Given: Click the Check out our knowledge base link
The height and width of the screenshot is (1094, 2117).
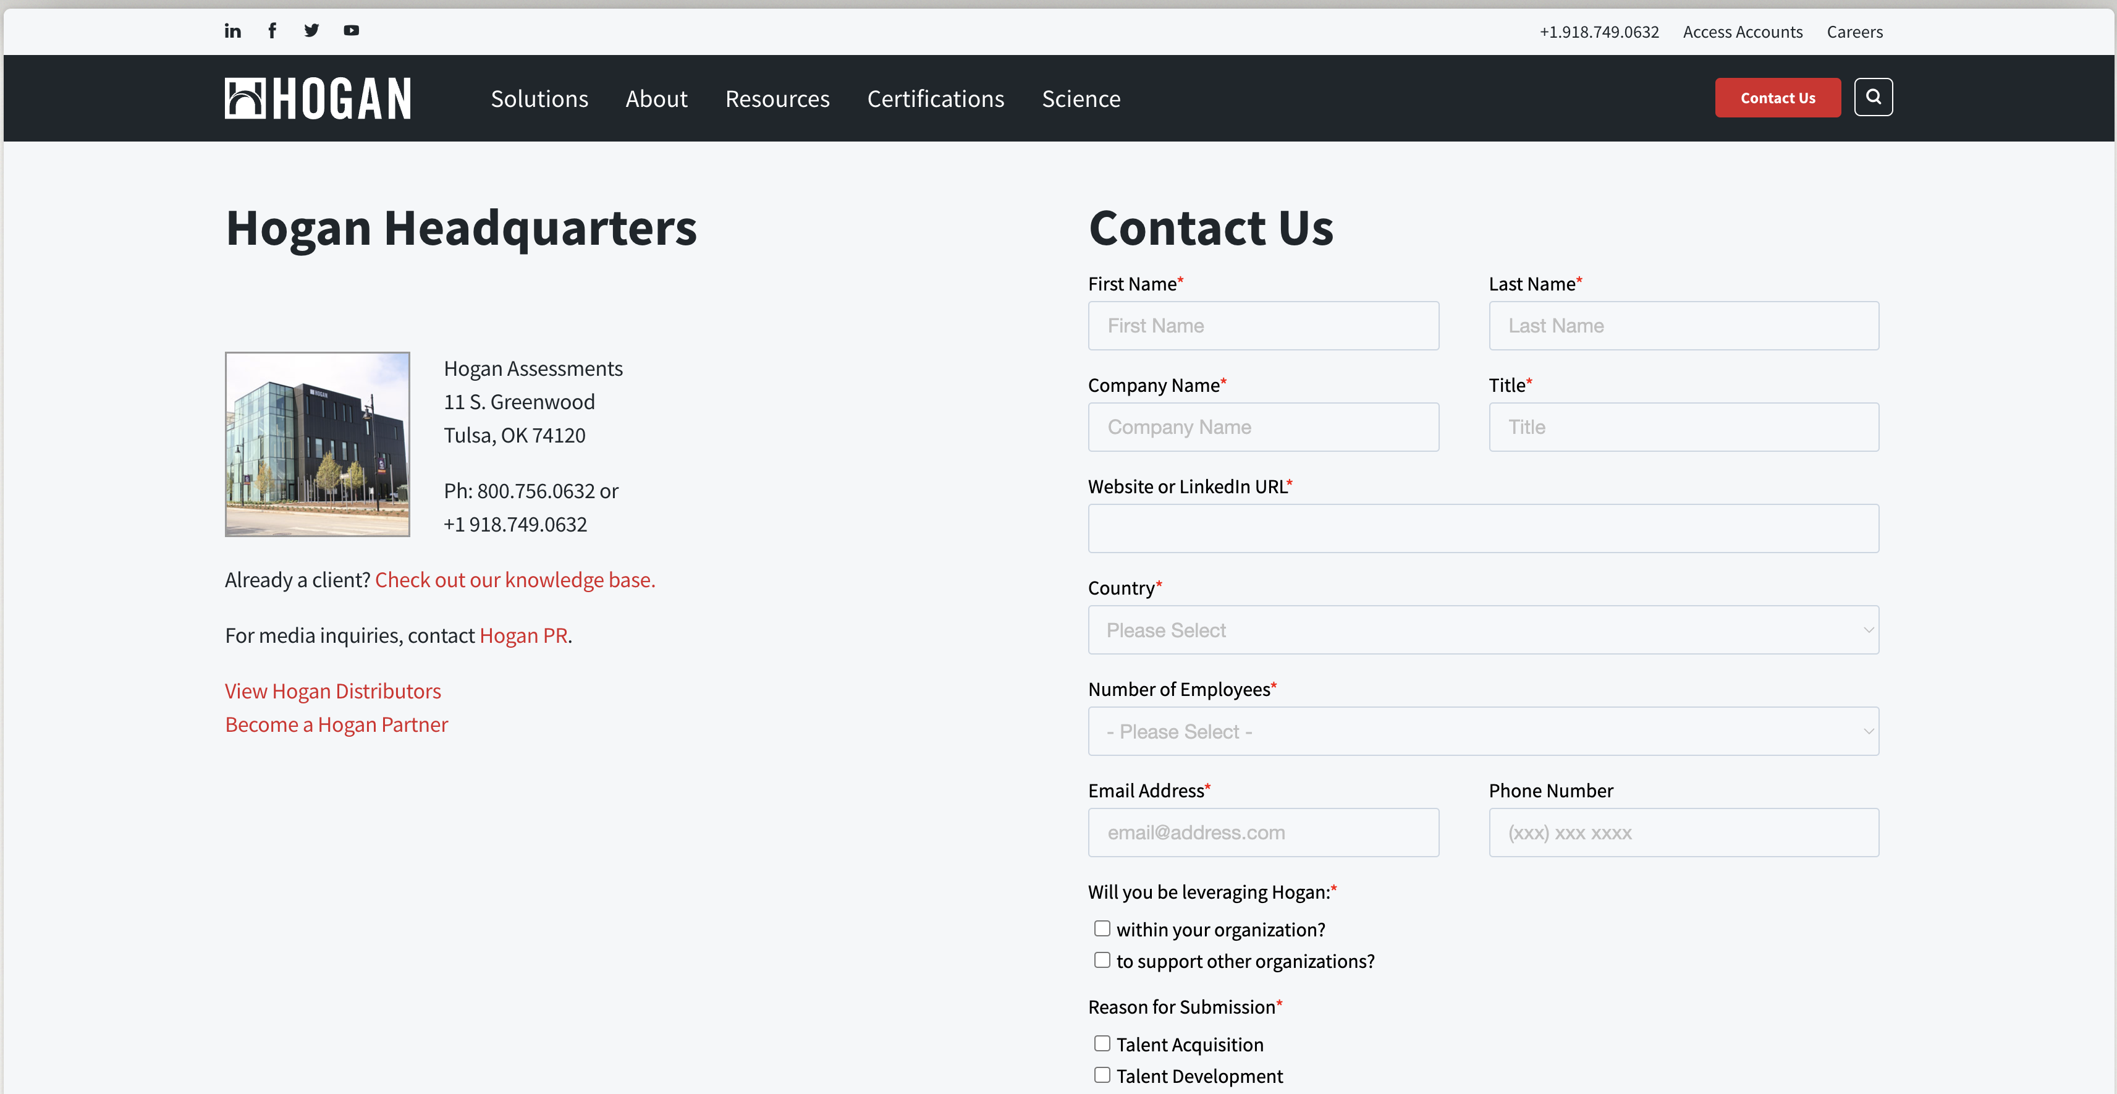Looking at the screenshot, I should click(515, 578).
